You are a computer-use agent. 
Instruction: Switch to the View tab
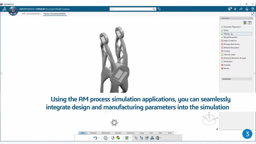tap(151, 133)
